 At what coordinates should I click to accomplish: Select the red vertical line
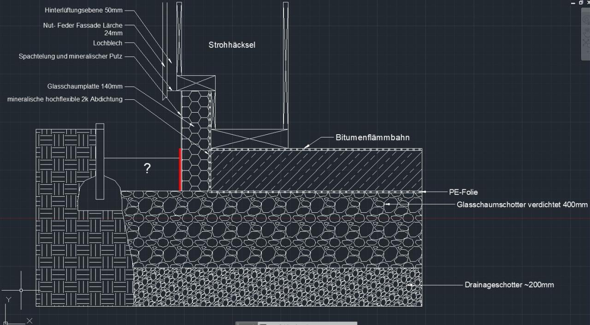click(180, 169)
